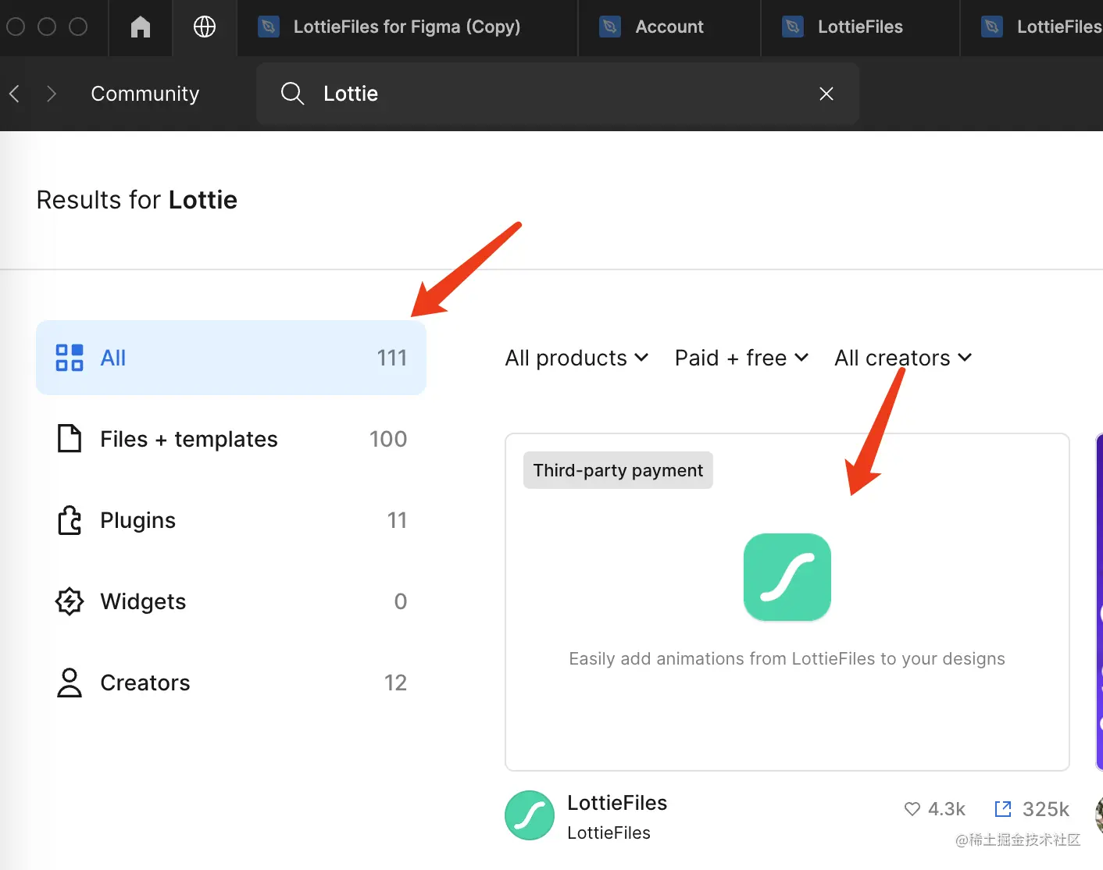Focus the Lottie search field

pos(558,94)
